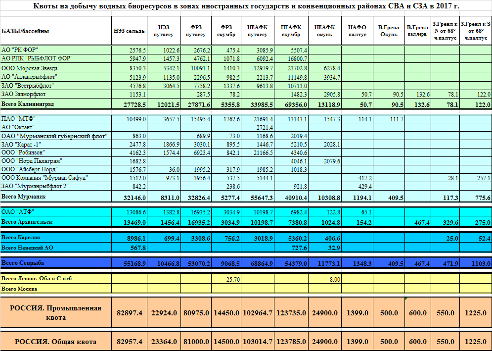
Task: Select cell 16800.7 in the РЫБФЛОТ ФОР row
Action: [x=291, y=58]
